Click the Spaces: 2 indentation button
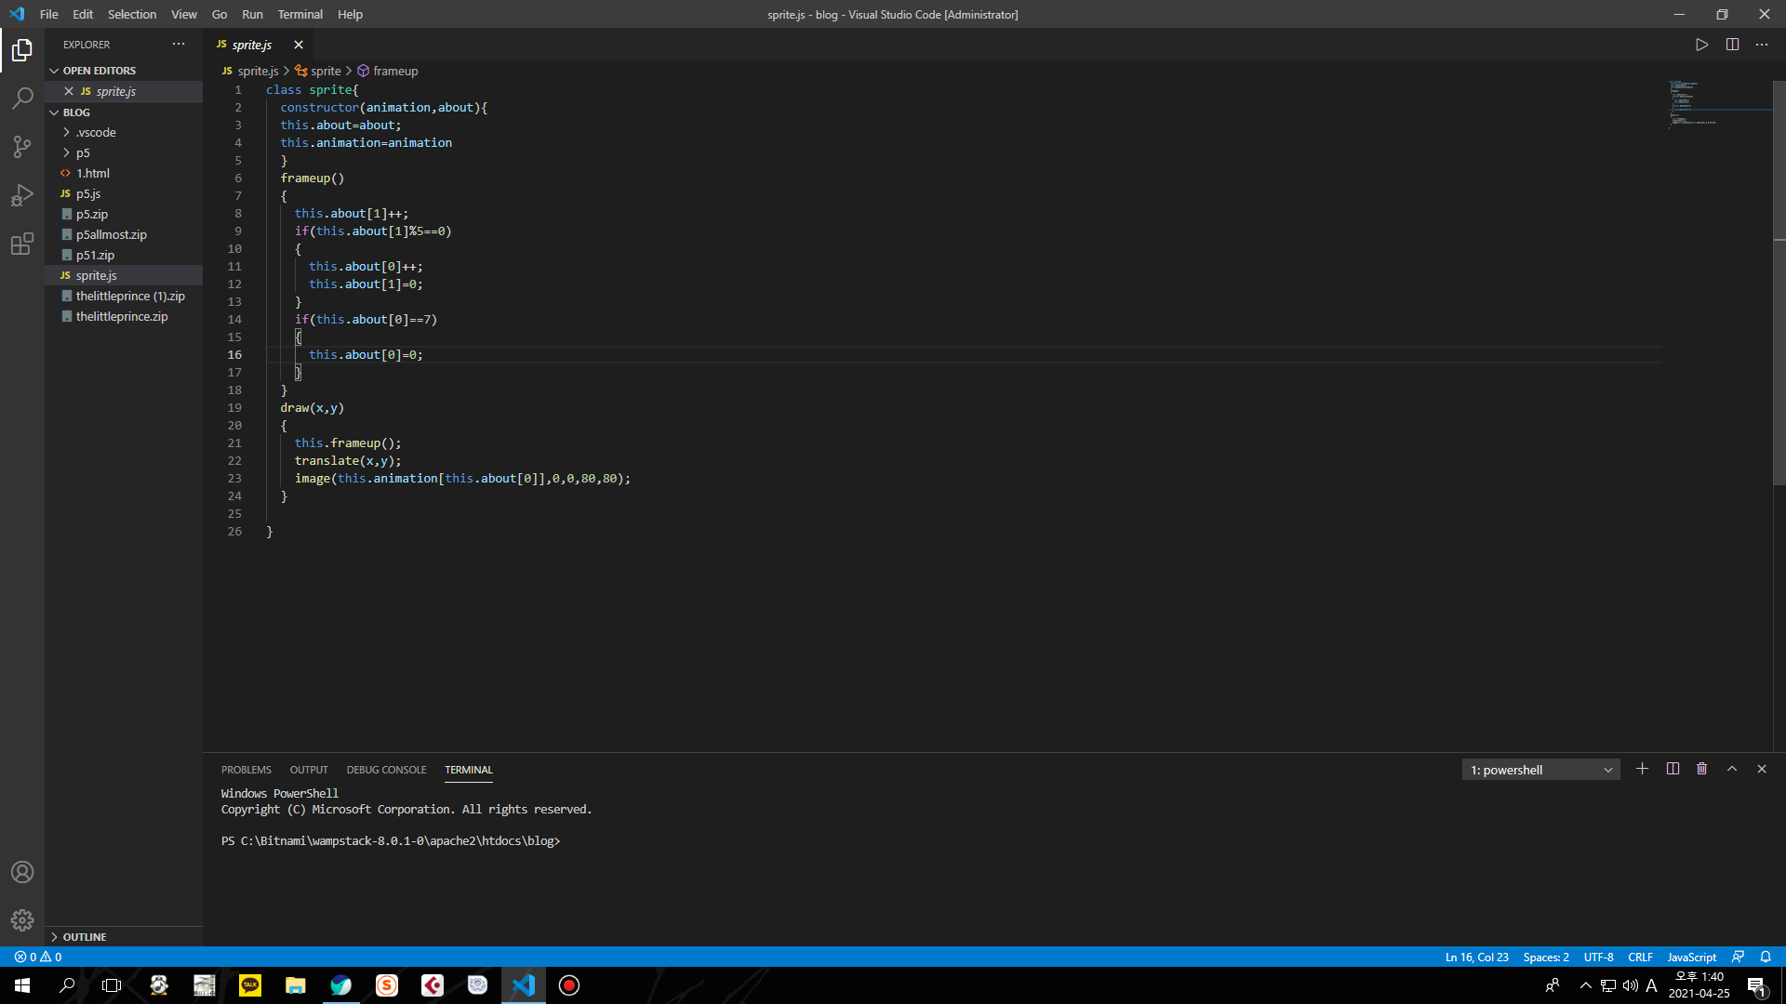 pos(1545,957)
